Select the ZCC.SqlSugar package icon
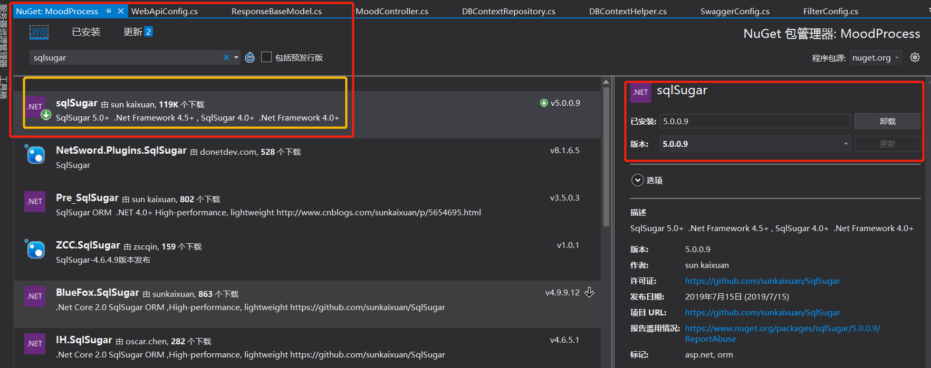 click(x=35, y=249)
